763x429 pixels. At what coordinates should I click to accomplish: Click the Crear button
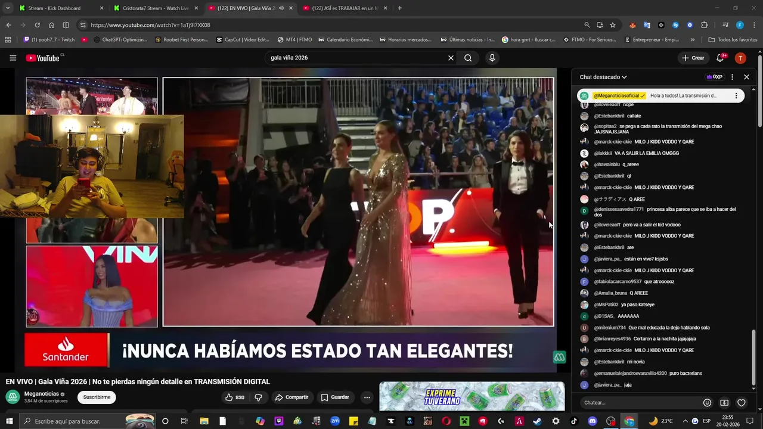coord(693,58)
